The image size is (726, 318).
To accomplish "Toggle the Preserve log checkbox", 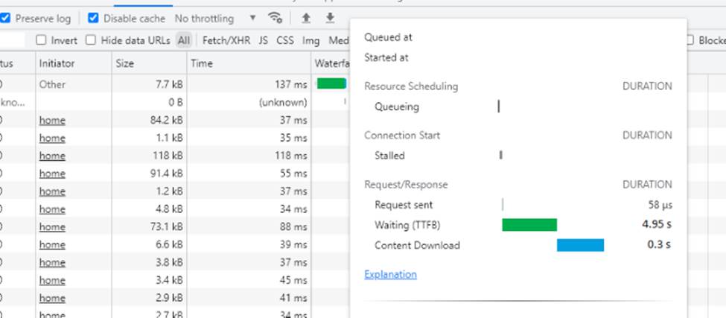I will (6, 18).
